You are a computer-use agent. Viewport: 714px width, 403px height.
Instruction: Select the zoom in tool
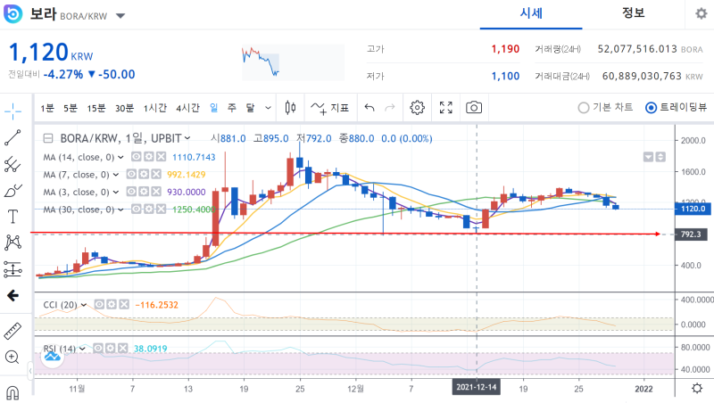(12, 357)
